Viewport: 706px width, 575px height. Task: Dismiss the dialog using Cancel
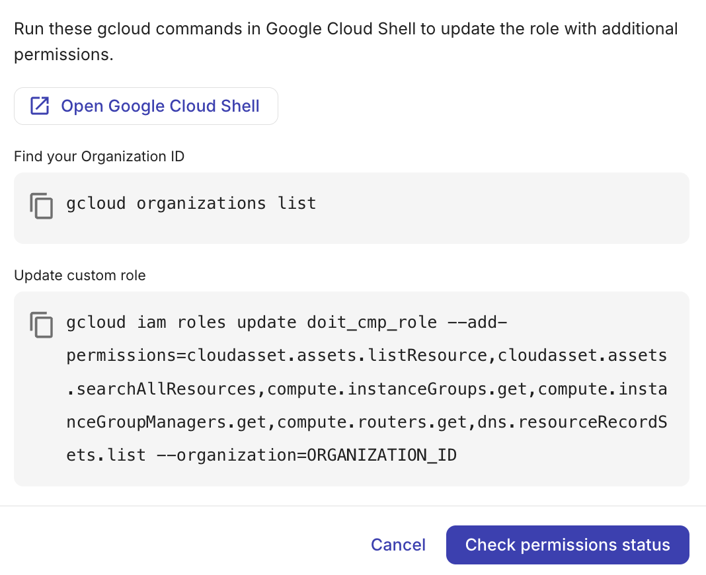coord(398,545)
